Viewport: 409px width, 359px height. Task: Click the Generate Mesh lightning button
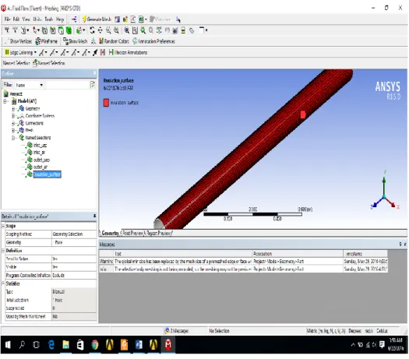pos(97,19)
